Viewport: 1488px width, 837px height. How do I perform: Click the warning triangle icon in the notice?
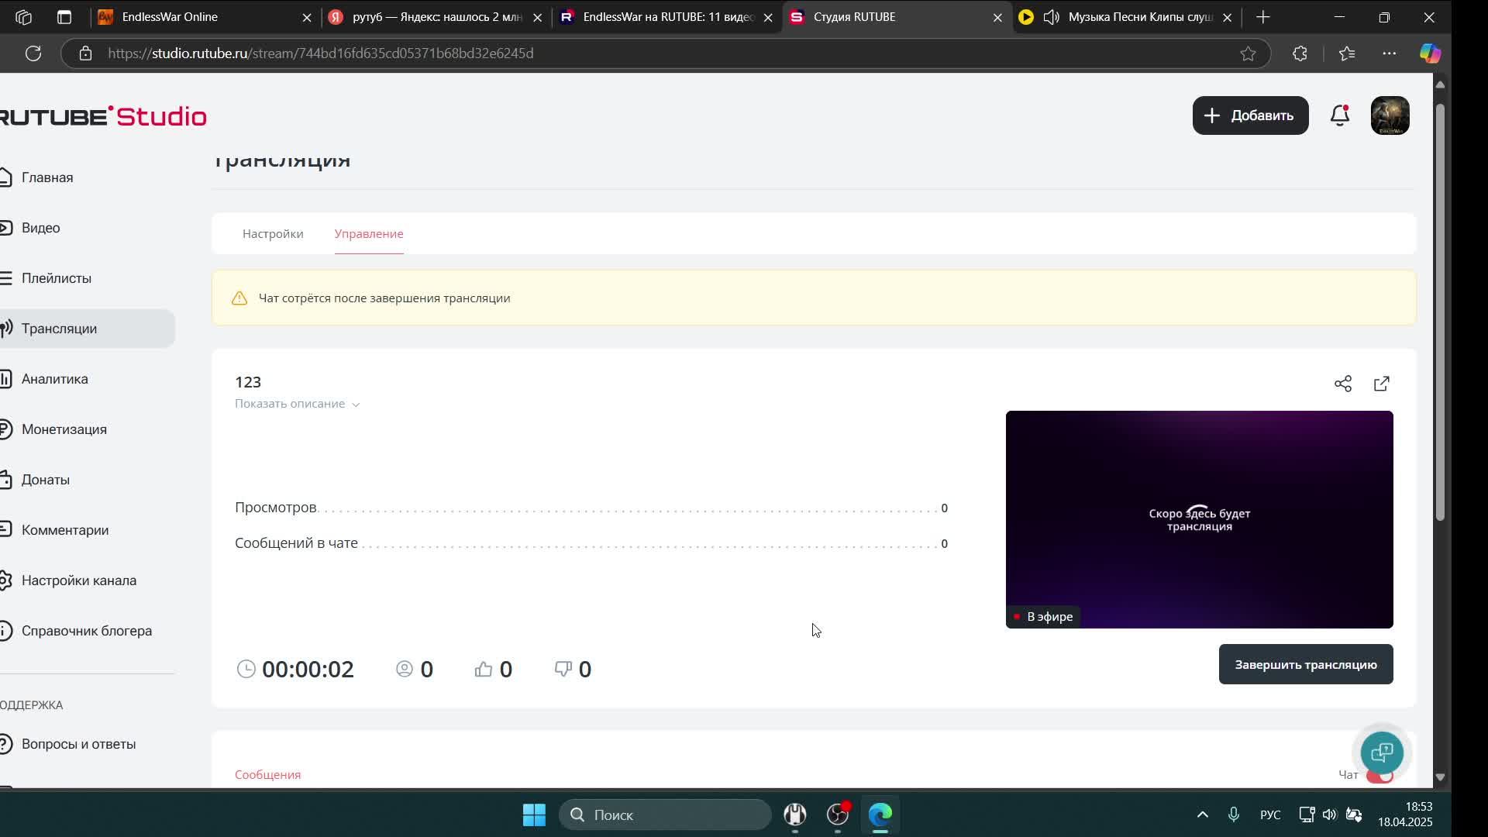click(239, 298)
